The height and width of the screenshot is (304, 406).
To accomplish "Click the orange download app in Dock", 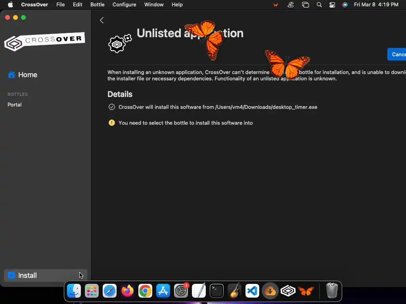I will 270,291.
